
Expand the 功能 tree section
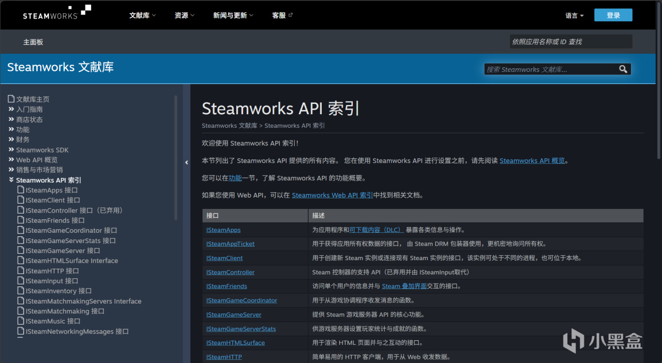tap(11, 129)
